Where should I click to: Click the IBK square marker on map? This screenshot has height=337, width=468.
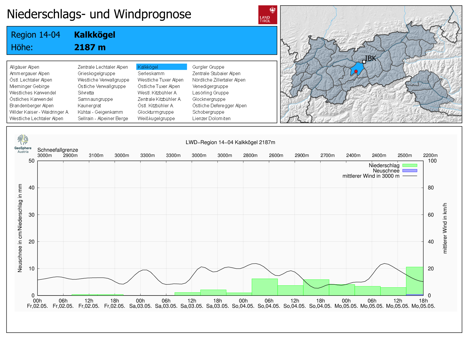364,62
